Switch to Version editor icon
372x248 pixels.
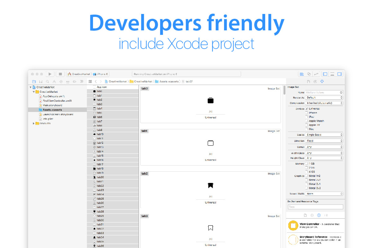[x=317, y=74]
